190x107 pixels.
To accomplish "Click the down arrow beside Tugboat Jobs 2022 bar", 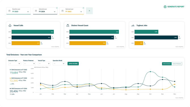I will click(x=144, y=42).
